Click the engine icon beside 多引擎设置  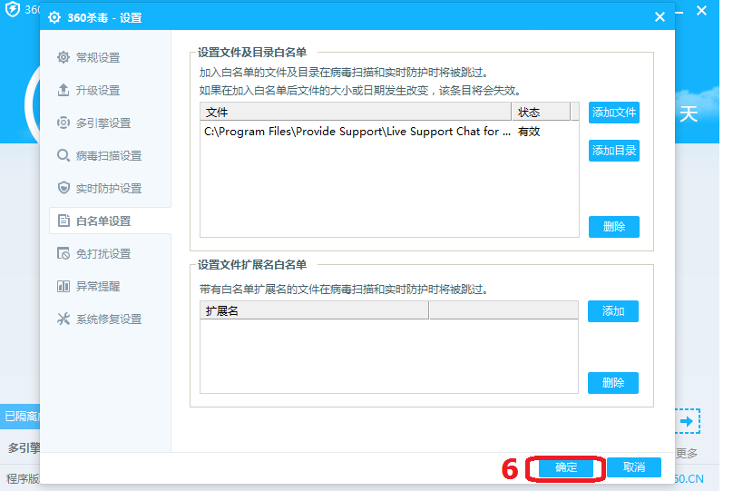(64, 123)
